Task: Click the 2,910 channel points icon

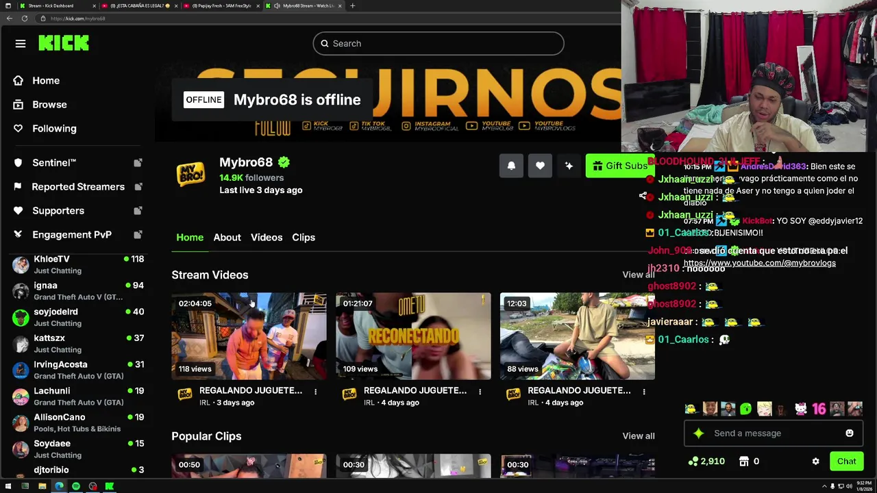Action: pyautogui.click(x=693, y=462)
